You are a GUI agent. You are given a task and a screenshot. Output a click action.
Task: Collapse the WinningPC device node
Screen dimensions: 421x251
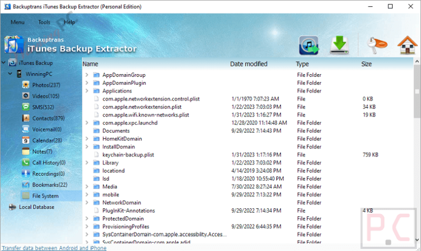pos(10,74)
